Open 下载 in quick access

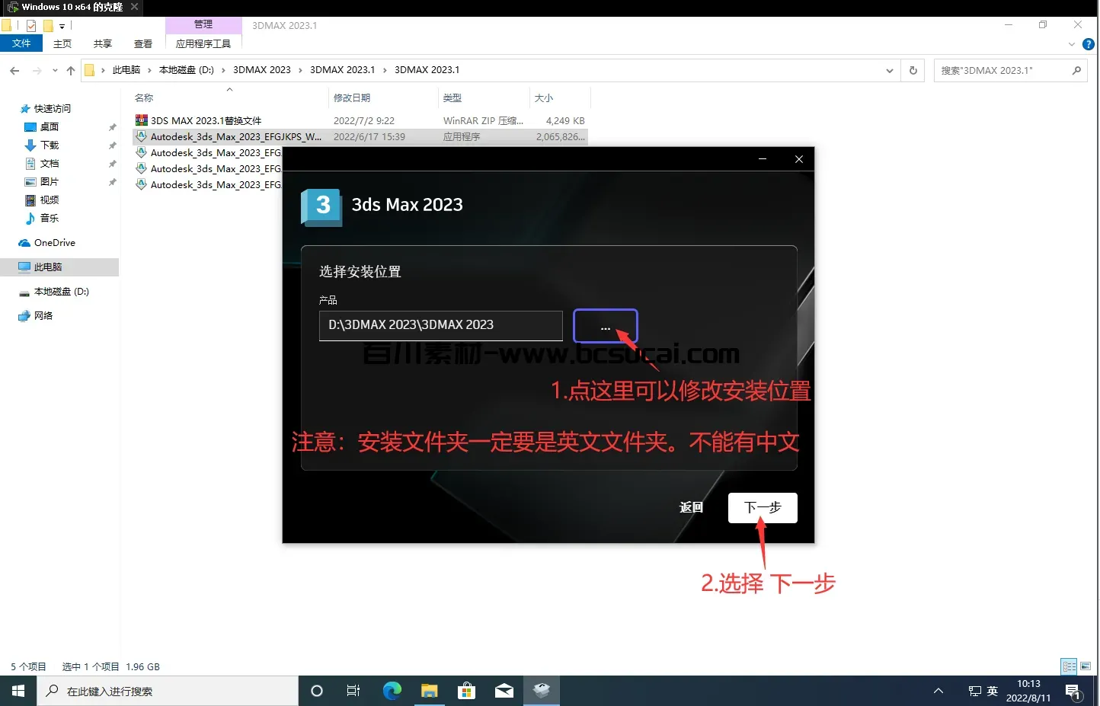coord(50,145)
